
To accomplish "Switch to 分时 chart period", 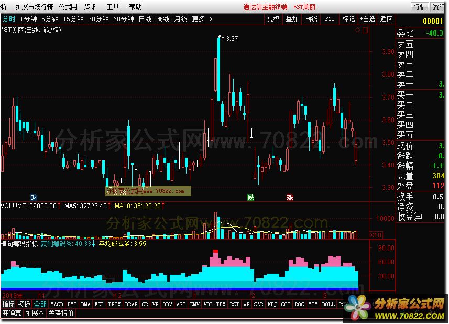I will click(9, 19).
